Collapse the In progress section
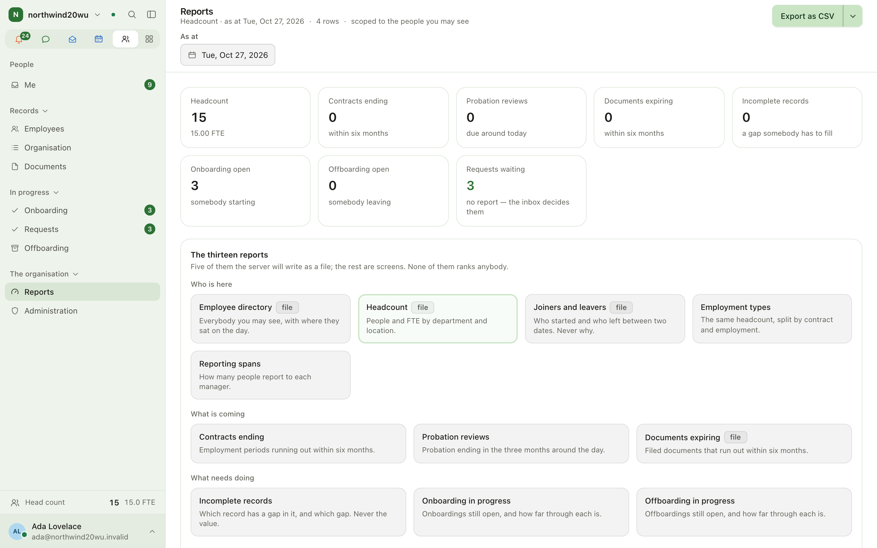Viewport: 877px width, 548px height. point(34,192)
